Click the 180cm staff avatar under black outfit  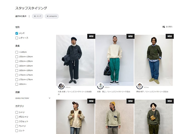pos(61,86)
